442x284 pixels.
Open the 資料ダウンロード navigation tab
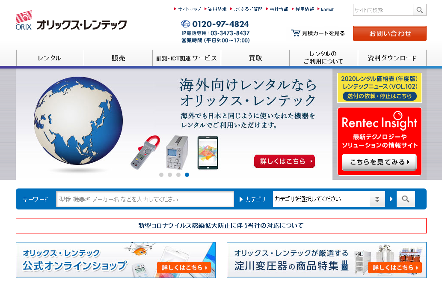[x=392, y=58]
